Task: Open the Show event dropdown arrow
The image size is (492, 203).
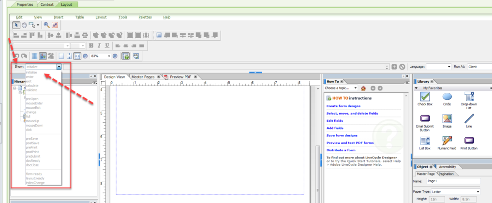Action: click(x=59, y=67)
